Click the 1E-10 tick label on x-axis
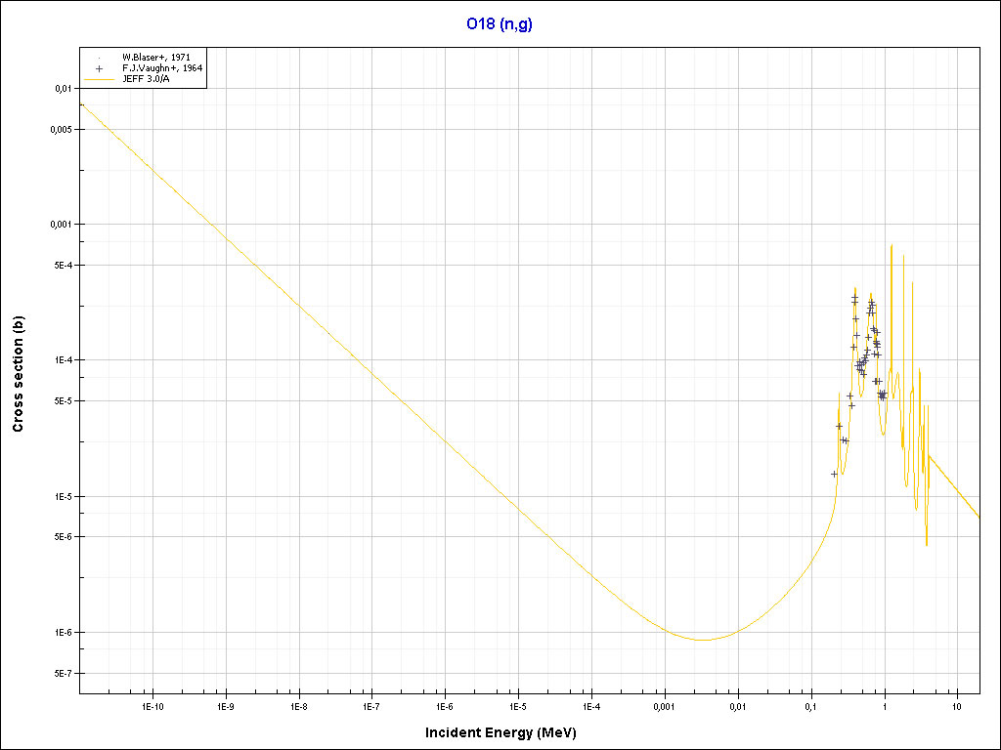The width and height of the screenshot is (1001, 750). tap(152, 705)
